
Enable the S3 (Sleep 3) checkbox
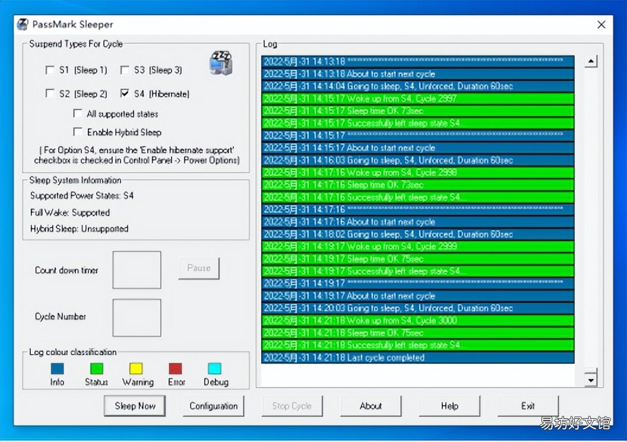pyautogui.click(x=125, y=70)
